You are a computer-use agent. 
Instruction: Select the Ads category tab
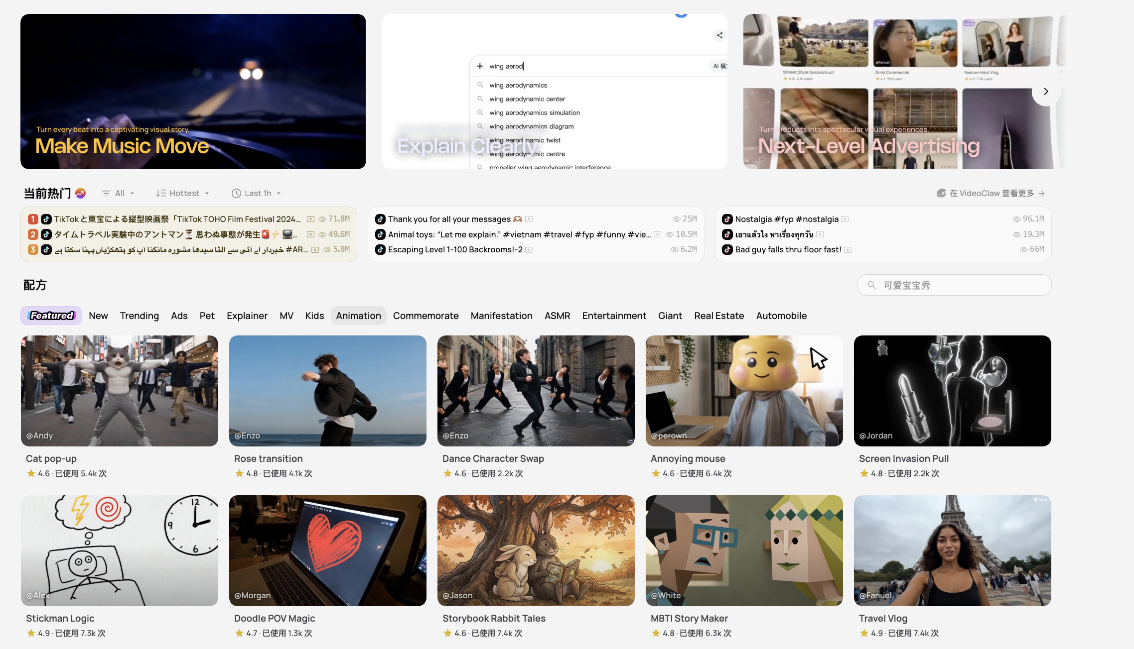tap(179, 316)
